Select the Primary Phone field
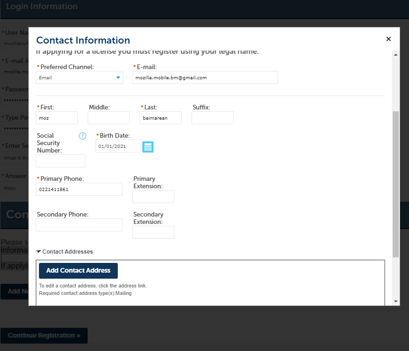The width and height of the screenshot is (409, 351). coord(79,189)
